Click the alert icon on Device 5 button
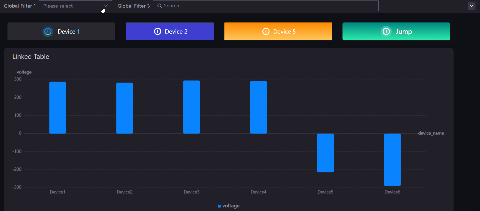This screenshot has width=480, height=211. [x=266, y=32]
